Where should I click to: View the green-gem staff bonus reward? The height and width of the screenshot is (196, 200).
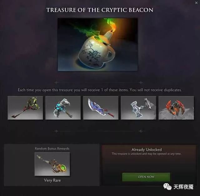[x=52, y=164]
